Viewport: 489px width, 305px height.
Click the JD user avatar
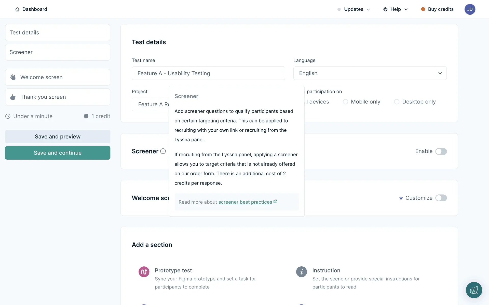(470, 9)
